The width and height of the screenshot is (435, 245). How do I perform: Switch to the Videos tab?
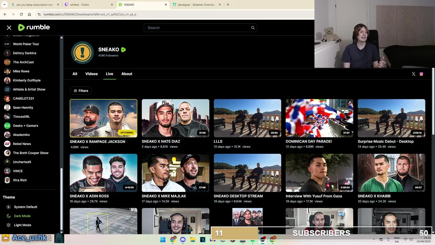pos(91,74)
